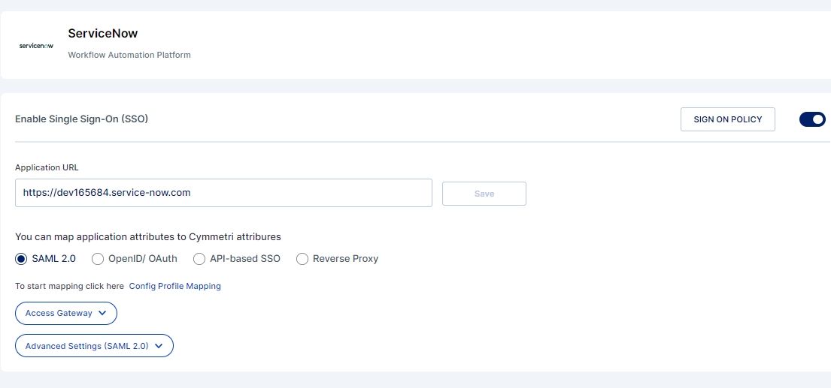The height and width of the screenshot is (388, 831).
Task: Select the SAML 2.0 radio button
Action: tap(22, 259)
